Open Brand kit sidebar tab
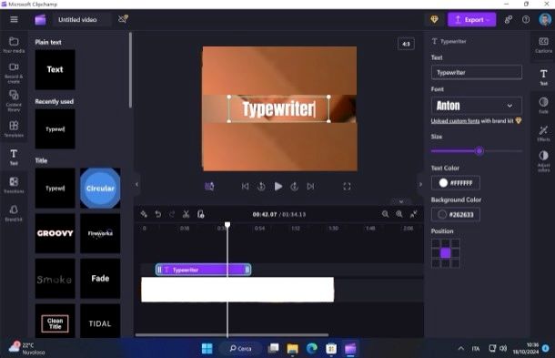Image resolution: width=555 pixels, height=358 pixels. tap(14, 213)
